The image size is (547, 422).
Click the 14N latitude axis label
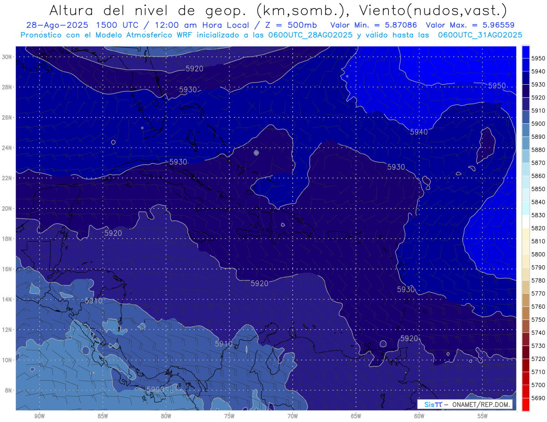coord(7,300)
